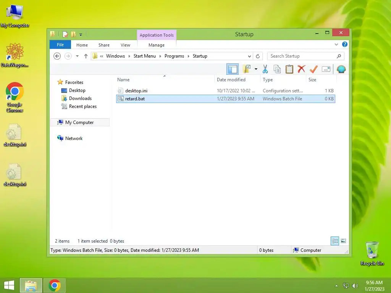
Task: Click the orange checkmark properties icon
Action: pyautogui.click(x=313, y=69)
